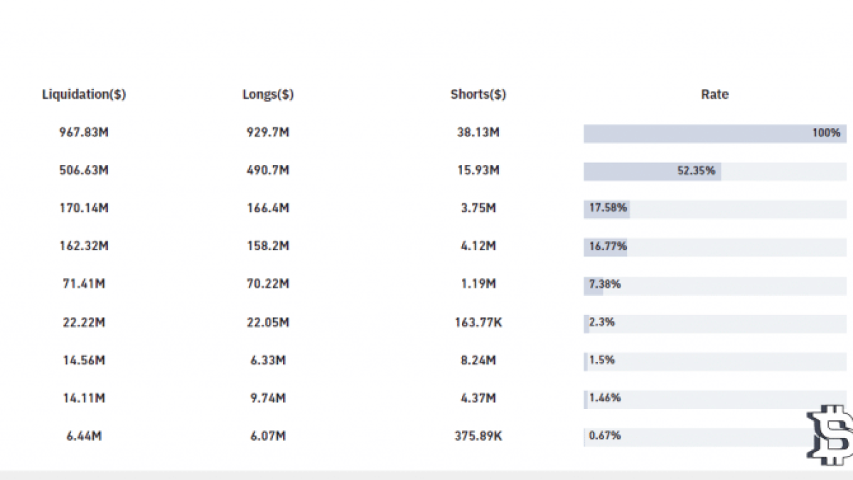Click the Longs($) column header
Viewport: 853px width, 480px height.
(268, 95)
